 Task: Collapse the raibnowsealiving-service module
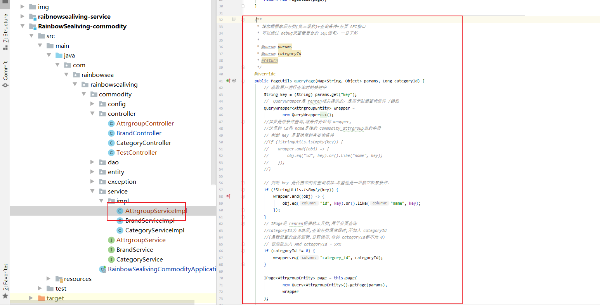pos(23,16)
